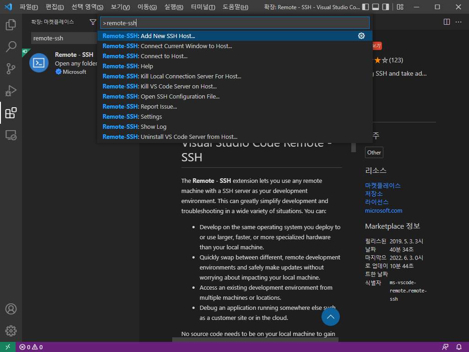This screenshot has width=469, height=352.
Task: Open the Accounts icon in activity bar
Action: pyautogui.click(x=11, y=309)
